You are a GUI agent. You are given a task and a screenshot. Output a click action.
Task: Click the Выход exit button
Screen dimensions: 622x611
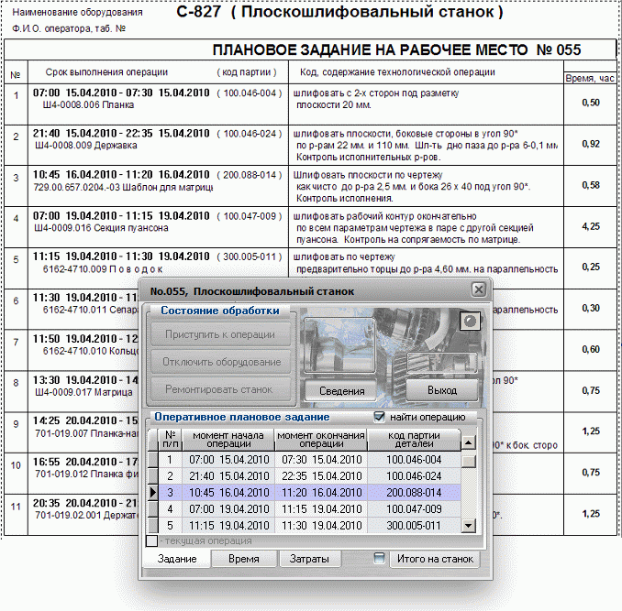[442, 390]
